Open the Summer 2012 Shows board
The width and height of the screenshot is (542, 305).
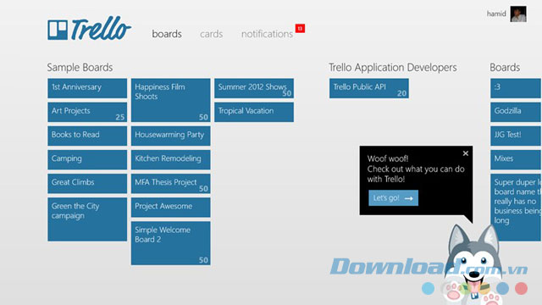tap(254, 88)
